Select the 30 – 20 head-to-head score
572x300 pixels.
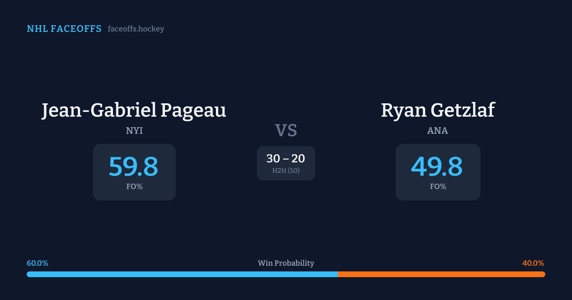coord(286,159)
